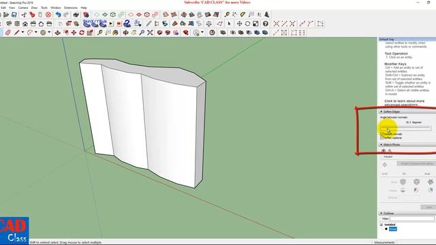Click the Outliner Filter input field
The width and height of the screenshot is (436, 245).
(411, 219)
